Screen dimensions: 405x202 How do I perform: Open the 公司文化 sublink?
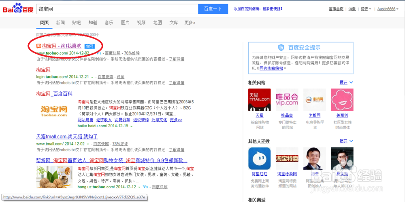pyautogui.click(x=159, y=120)
